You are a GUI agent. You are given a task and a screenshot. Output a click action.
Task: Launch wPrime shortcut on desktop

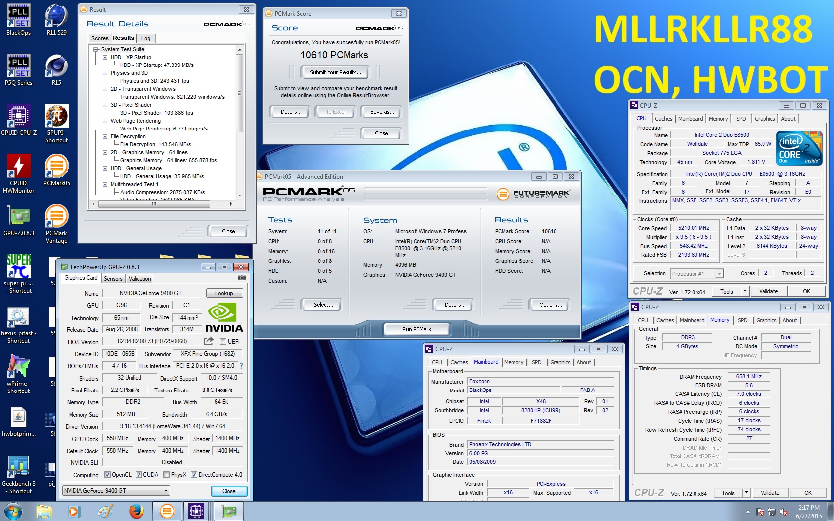(x=19, y=375)
